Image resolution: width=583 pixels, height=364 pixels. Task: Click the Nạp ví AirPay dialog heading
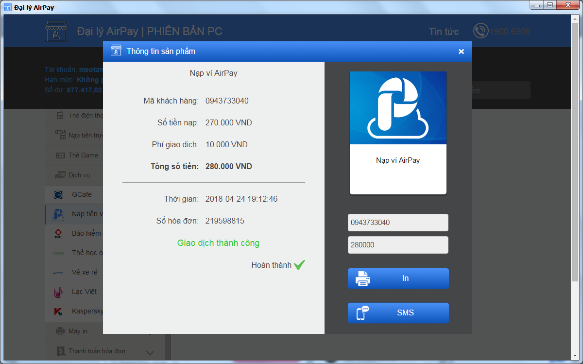213,73
